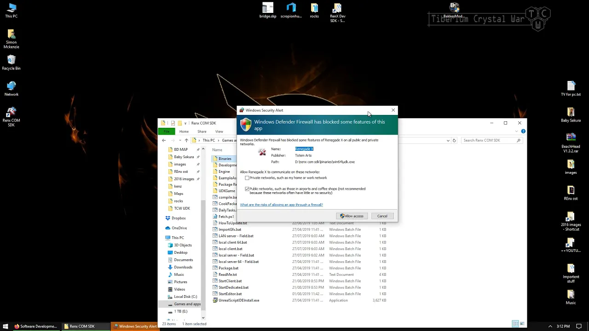Select the Maps folder in sidebar

pos(179,194)
